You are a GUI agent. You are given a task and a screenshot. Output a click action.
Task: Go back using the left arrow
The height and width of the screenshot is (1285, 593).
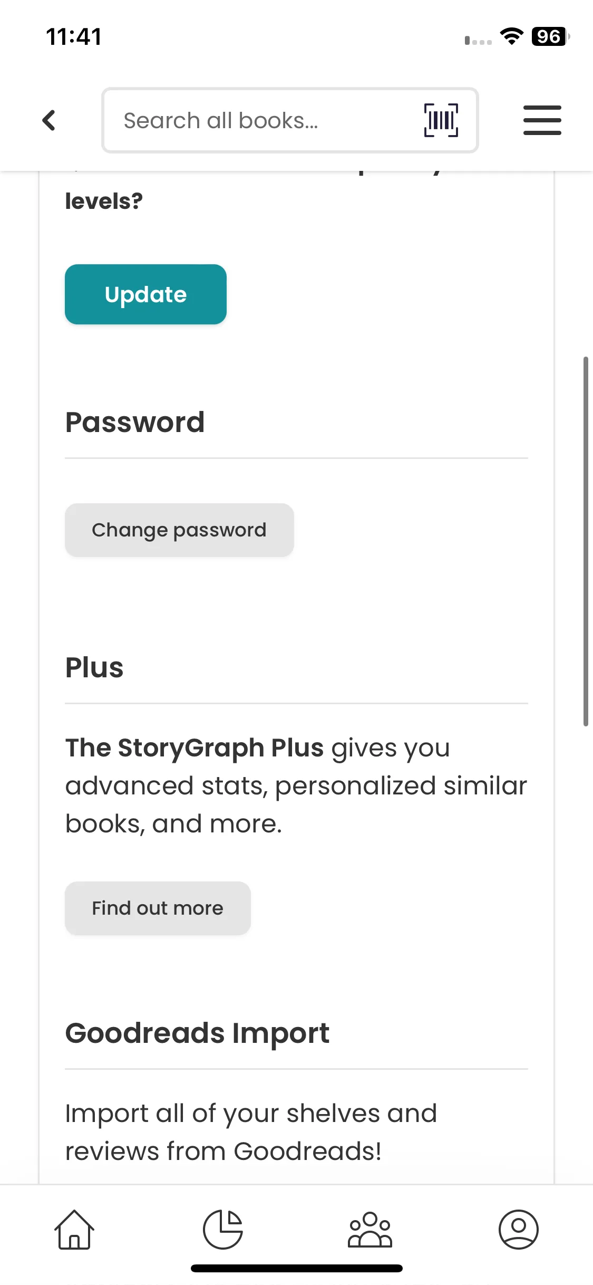click(x=49, y=120)
